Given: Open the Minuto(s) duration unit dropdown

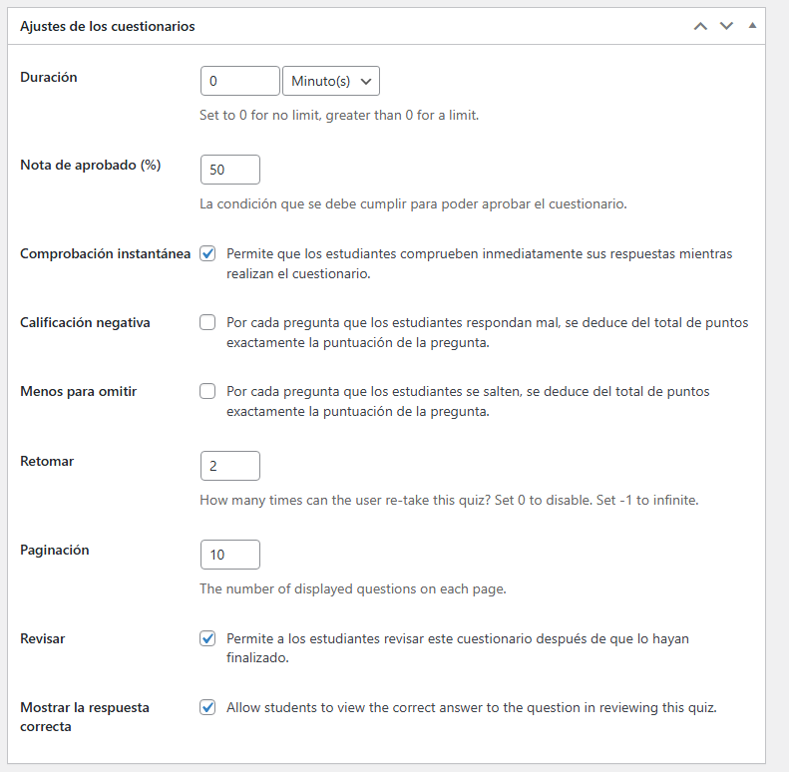Looking at the screenshot, I should (331, 81).
